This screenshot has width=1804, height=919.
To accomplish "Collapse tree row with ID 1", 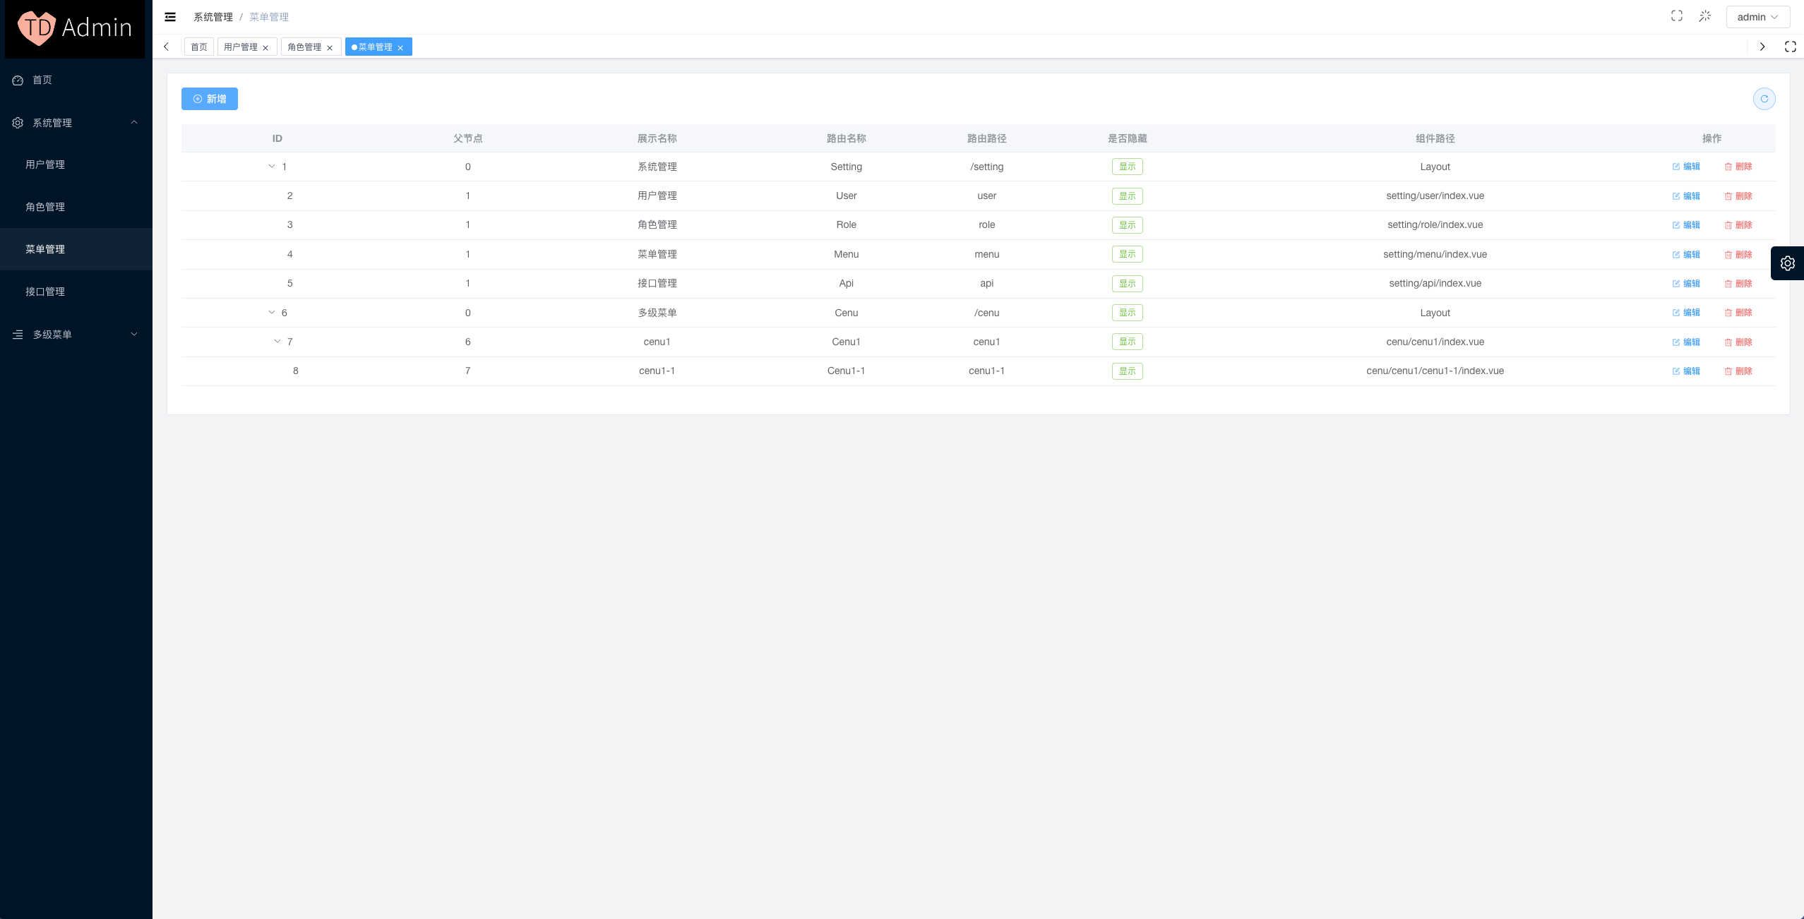I will click(x=271, y=167).
